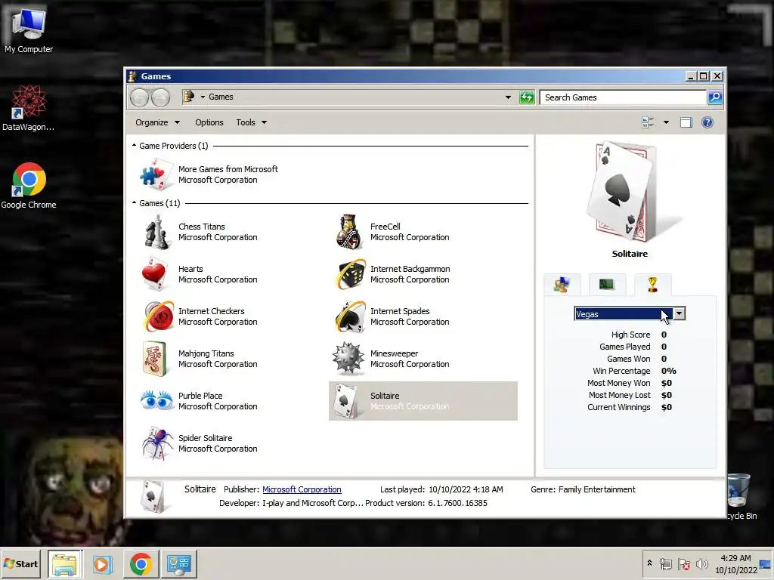The width and height of the screenshot is (774, 580).
Task: Open Windows Explorer from taskbar
Action: tap(65, 563)
